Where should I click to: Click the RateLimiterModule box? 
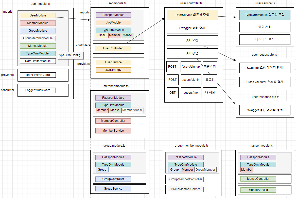[38, 61]
